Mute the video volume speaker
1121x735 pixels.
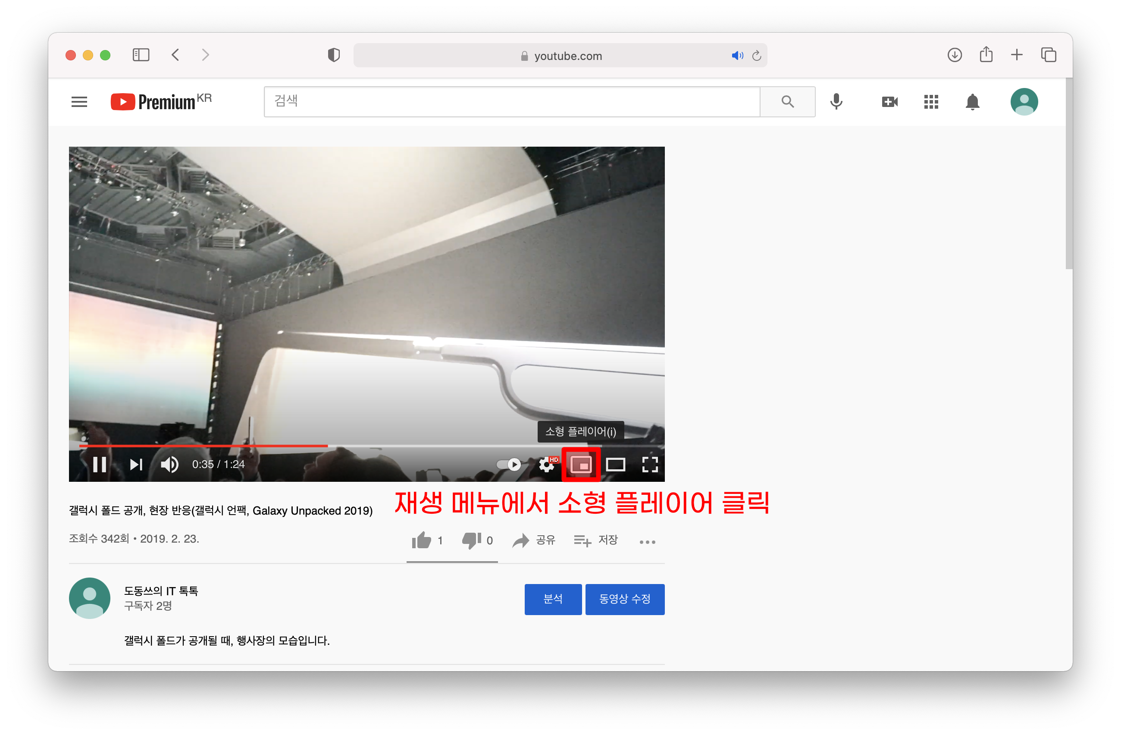point(169,465)
